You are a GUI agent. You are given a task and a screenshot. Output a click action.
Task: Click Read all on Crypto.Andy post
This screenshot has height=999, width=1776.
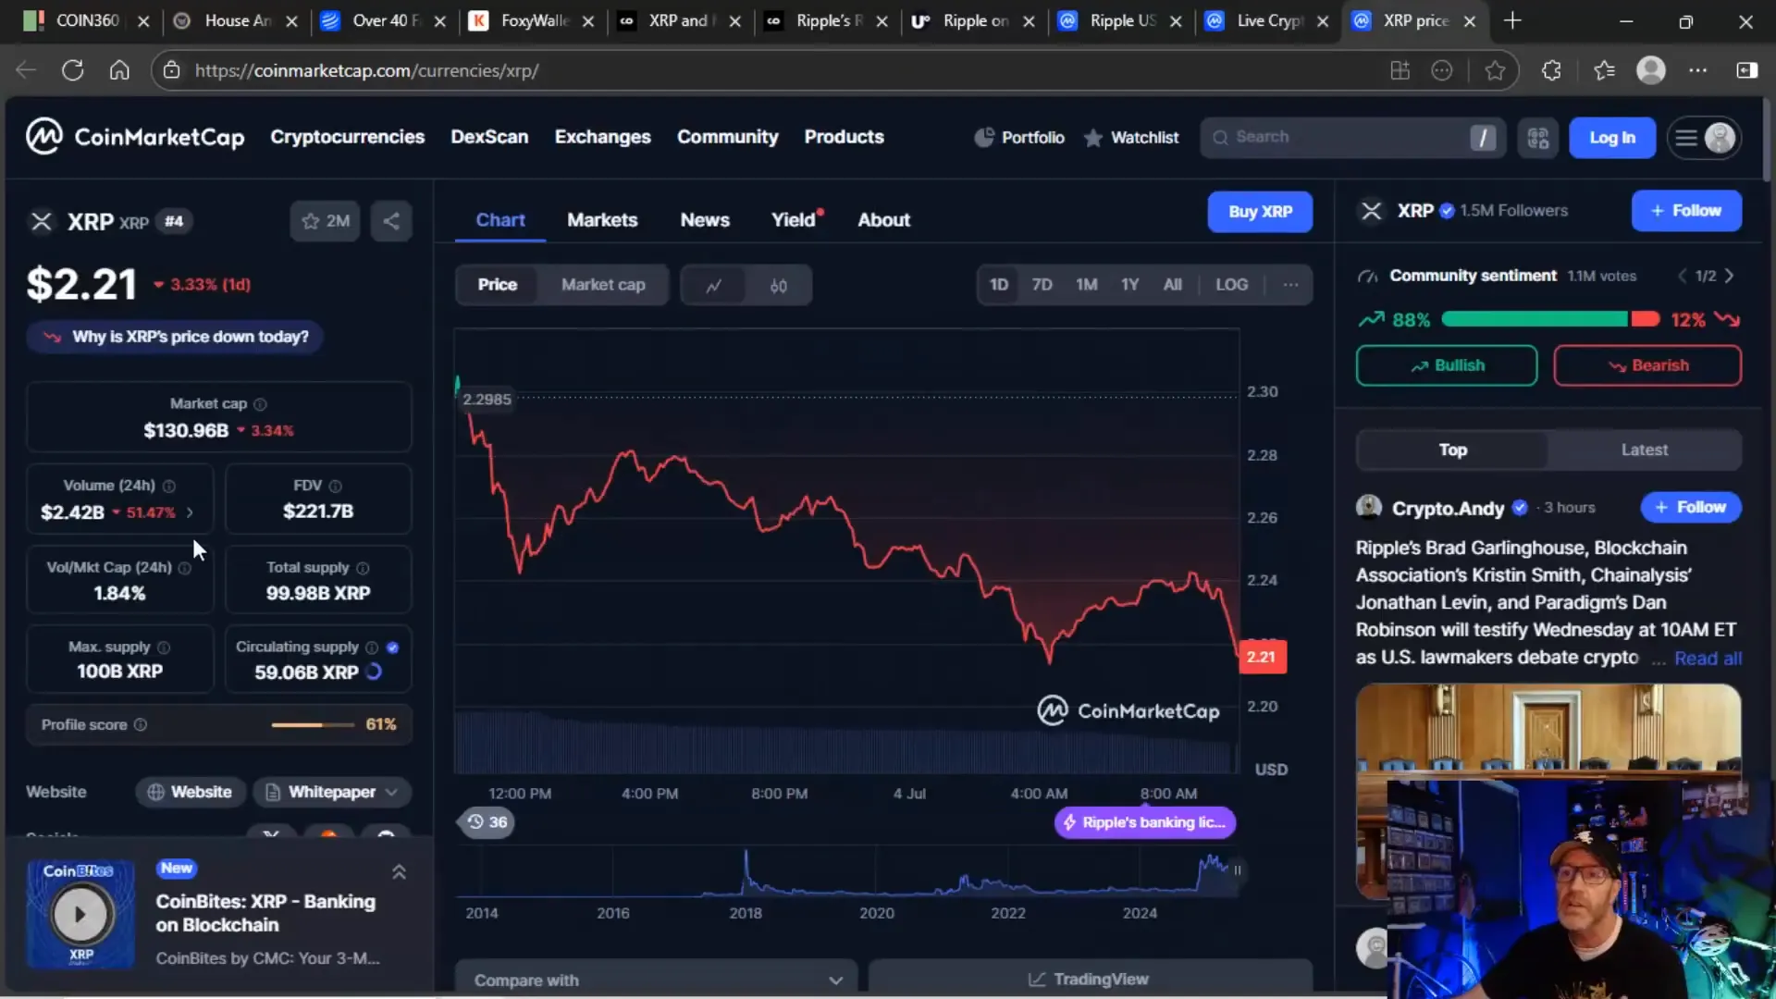tap(1708, 659)
